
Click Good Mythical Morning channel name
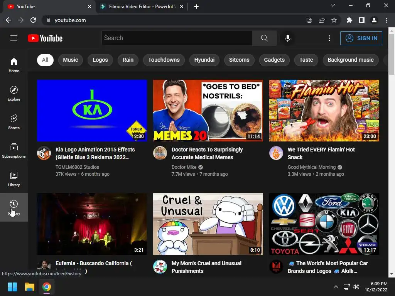pos(312,167)
